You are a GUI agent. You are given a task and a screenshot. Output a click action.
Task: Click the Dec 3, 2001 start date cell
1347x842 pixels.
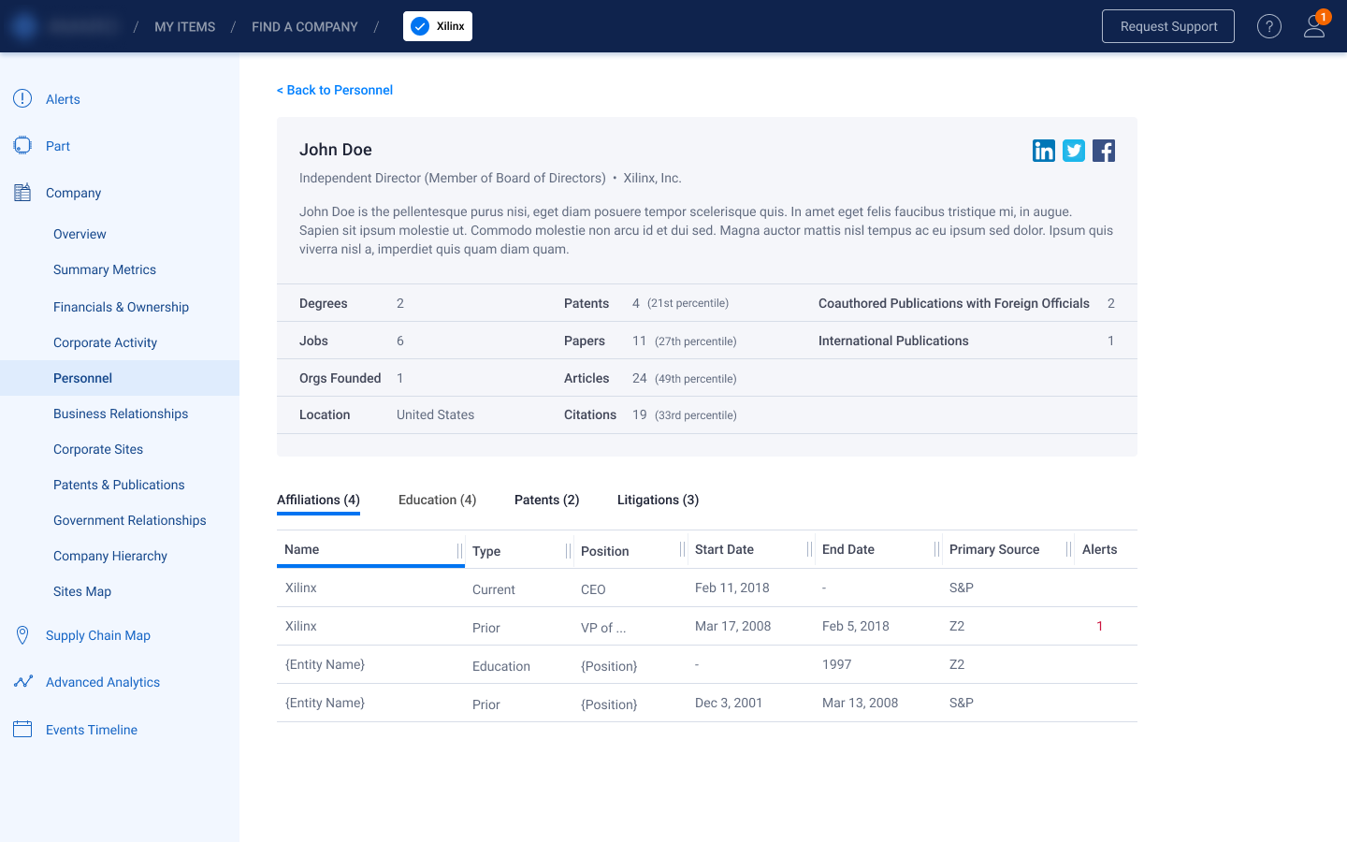pos(729,703)
